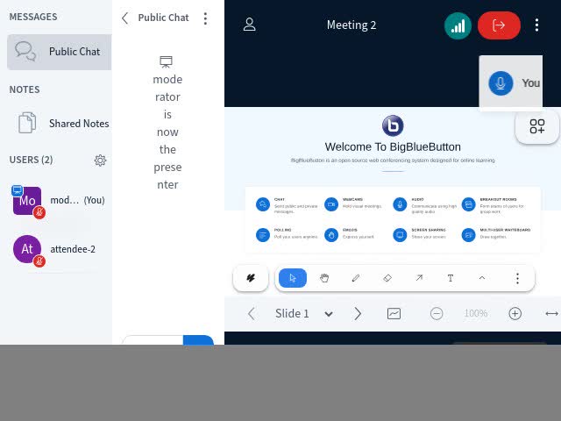Open the meeting options three-dot menu
Image resolution: width=561 pixels, height=421 pixels.
(x=536, y=25)
